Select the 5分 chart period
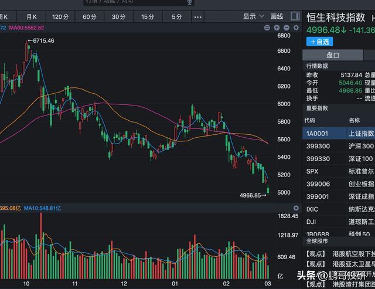The width and height of the screenshot is (375, 289). click(177, 16)
